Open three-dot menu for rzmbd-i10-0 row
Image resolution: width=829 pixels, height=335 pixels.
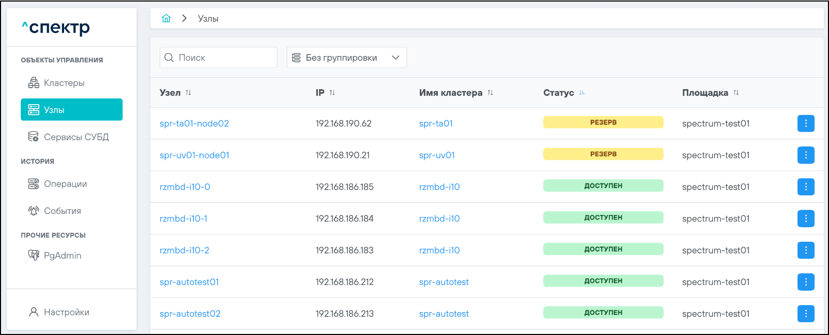pos(805,187)
